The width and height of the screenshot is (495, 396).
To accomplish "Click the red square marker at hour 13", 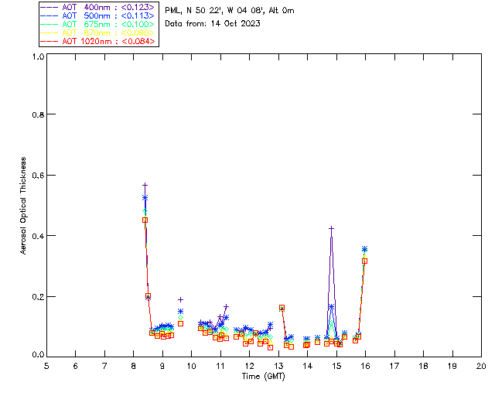I will [282, 308].
